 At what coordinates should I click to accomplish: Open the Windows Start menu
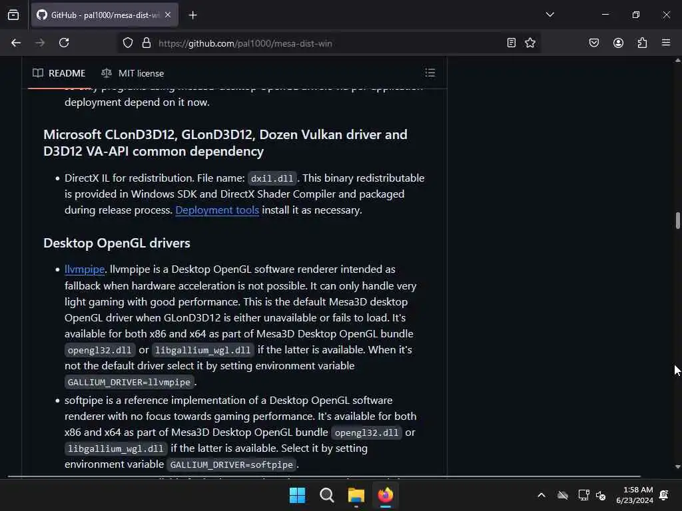tap(298, 495)
